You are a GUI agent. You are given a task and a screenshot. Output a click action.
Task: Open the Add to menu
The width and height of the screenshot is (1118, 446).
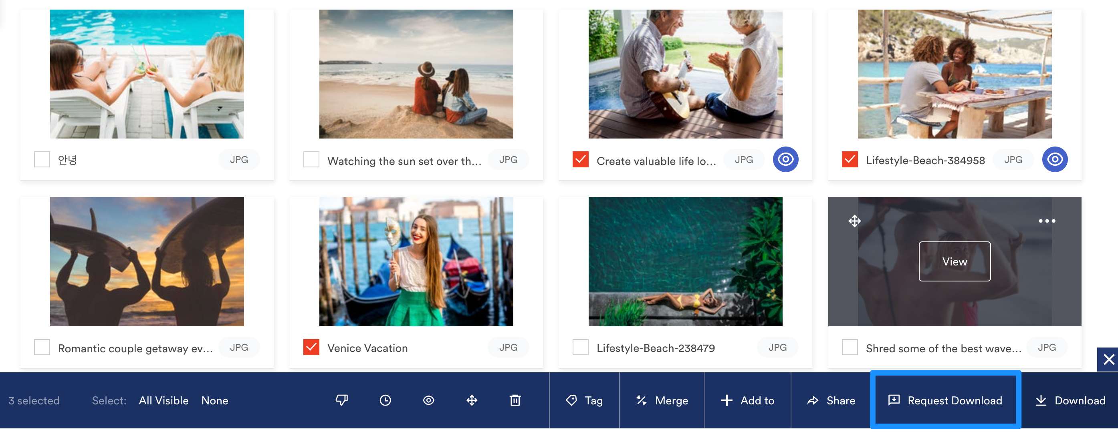point(748,400)
